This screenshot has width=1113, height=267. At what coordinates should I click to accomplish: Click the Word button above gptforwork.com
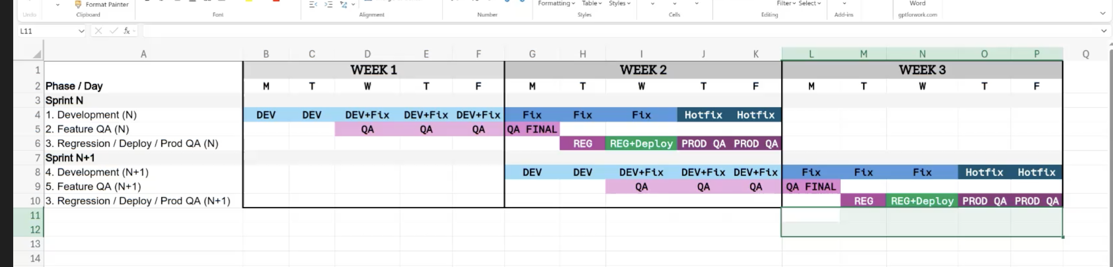point(917,3)
